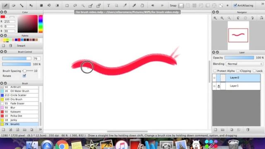Screen dimensions: 265x149
Task: Expand the toolbar overflow chevron
Action: pyautogui.click(x=263, y=4)
